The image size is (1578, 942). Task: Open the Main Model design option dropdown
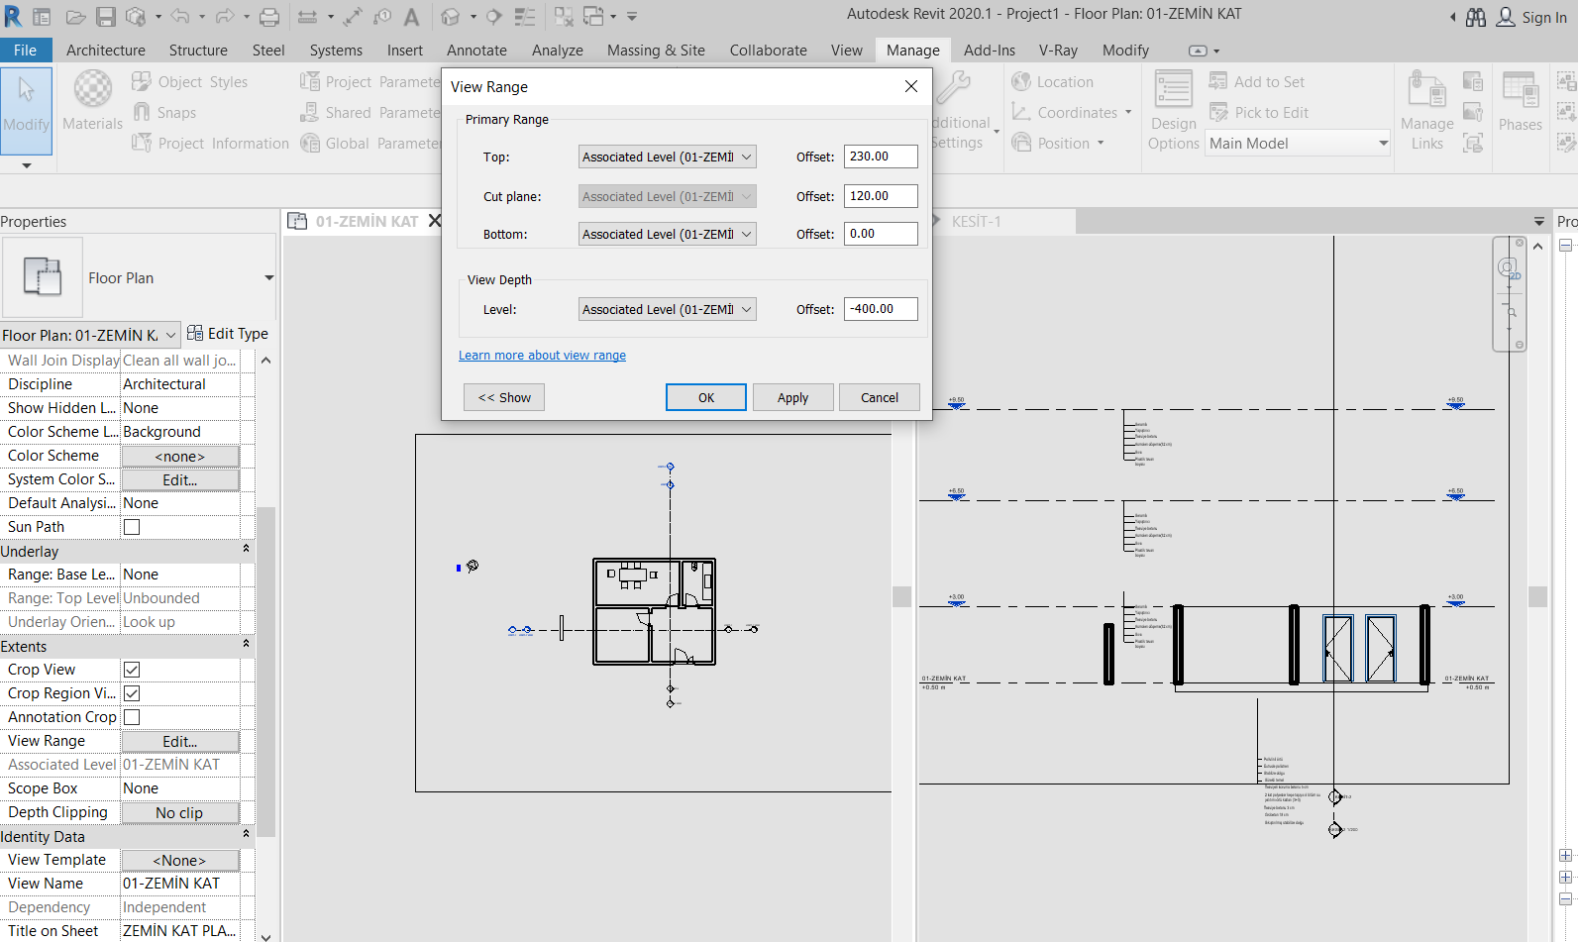point(1299,144)
